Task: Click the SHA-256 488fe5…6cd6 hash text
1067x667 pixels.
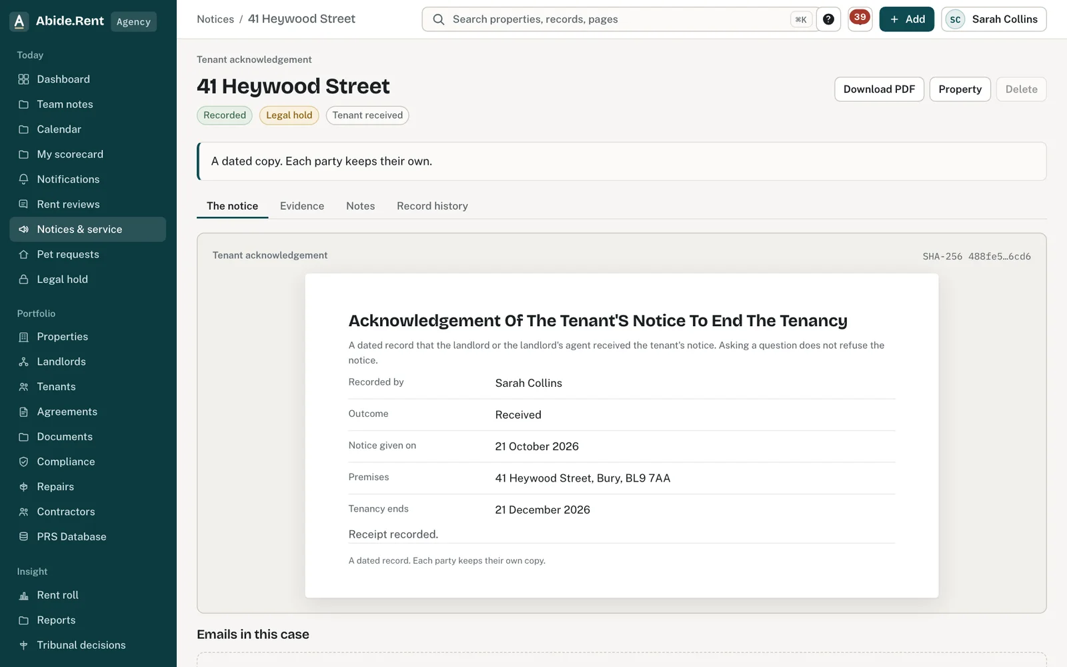Action: pos(976,256)
